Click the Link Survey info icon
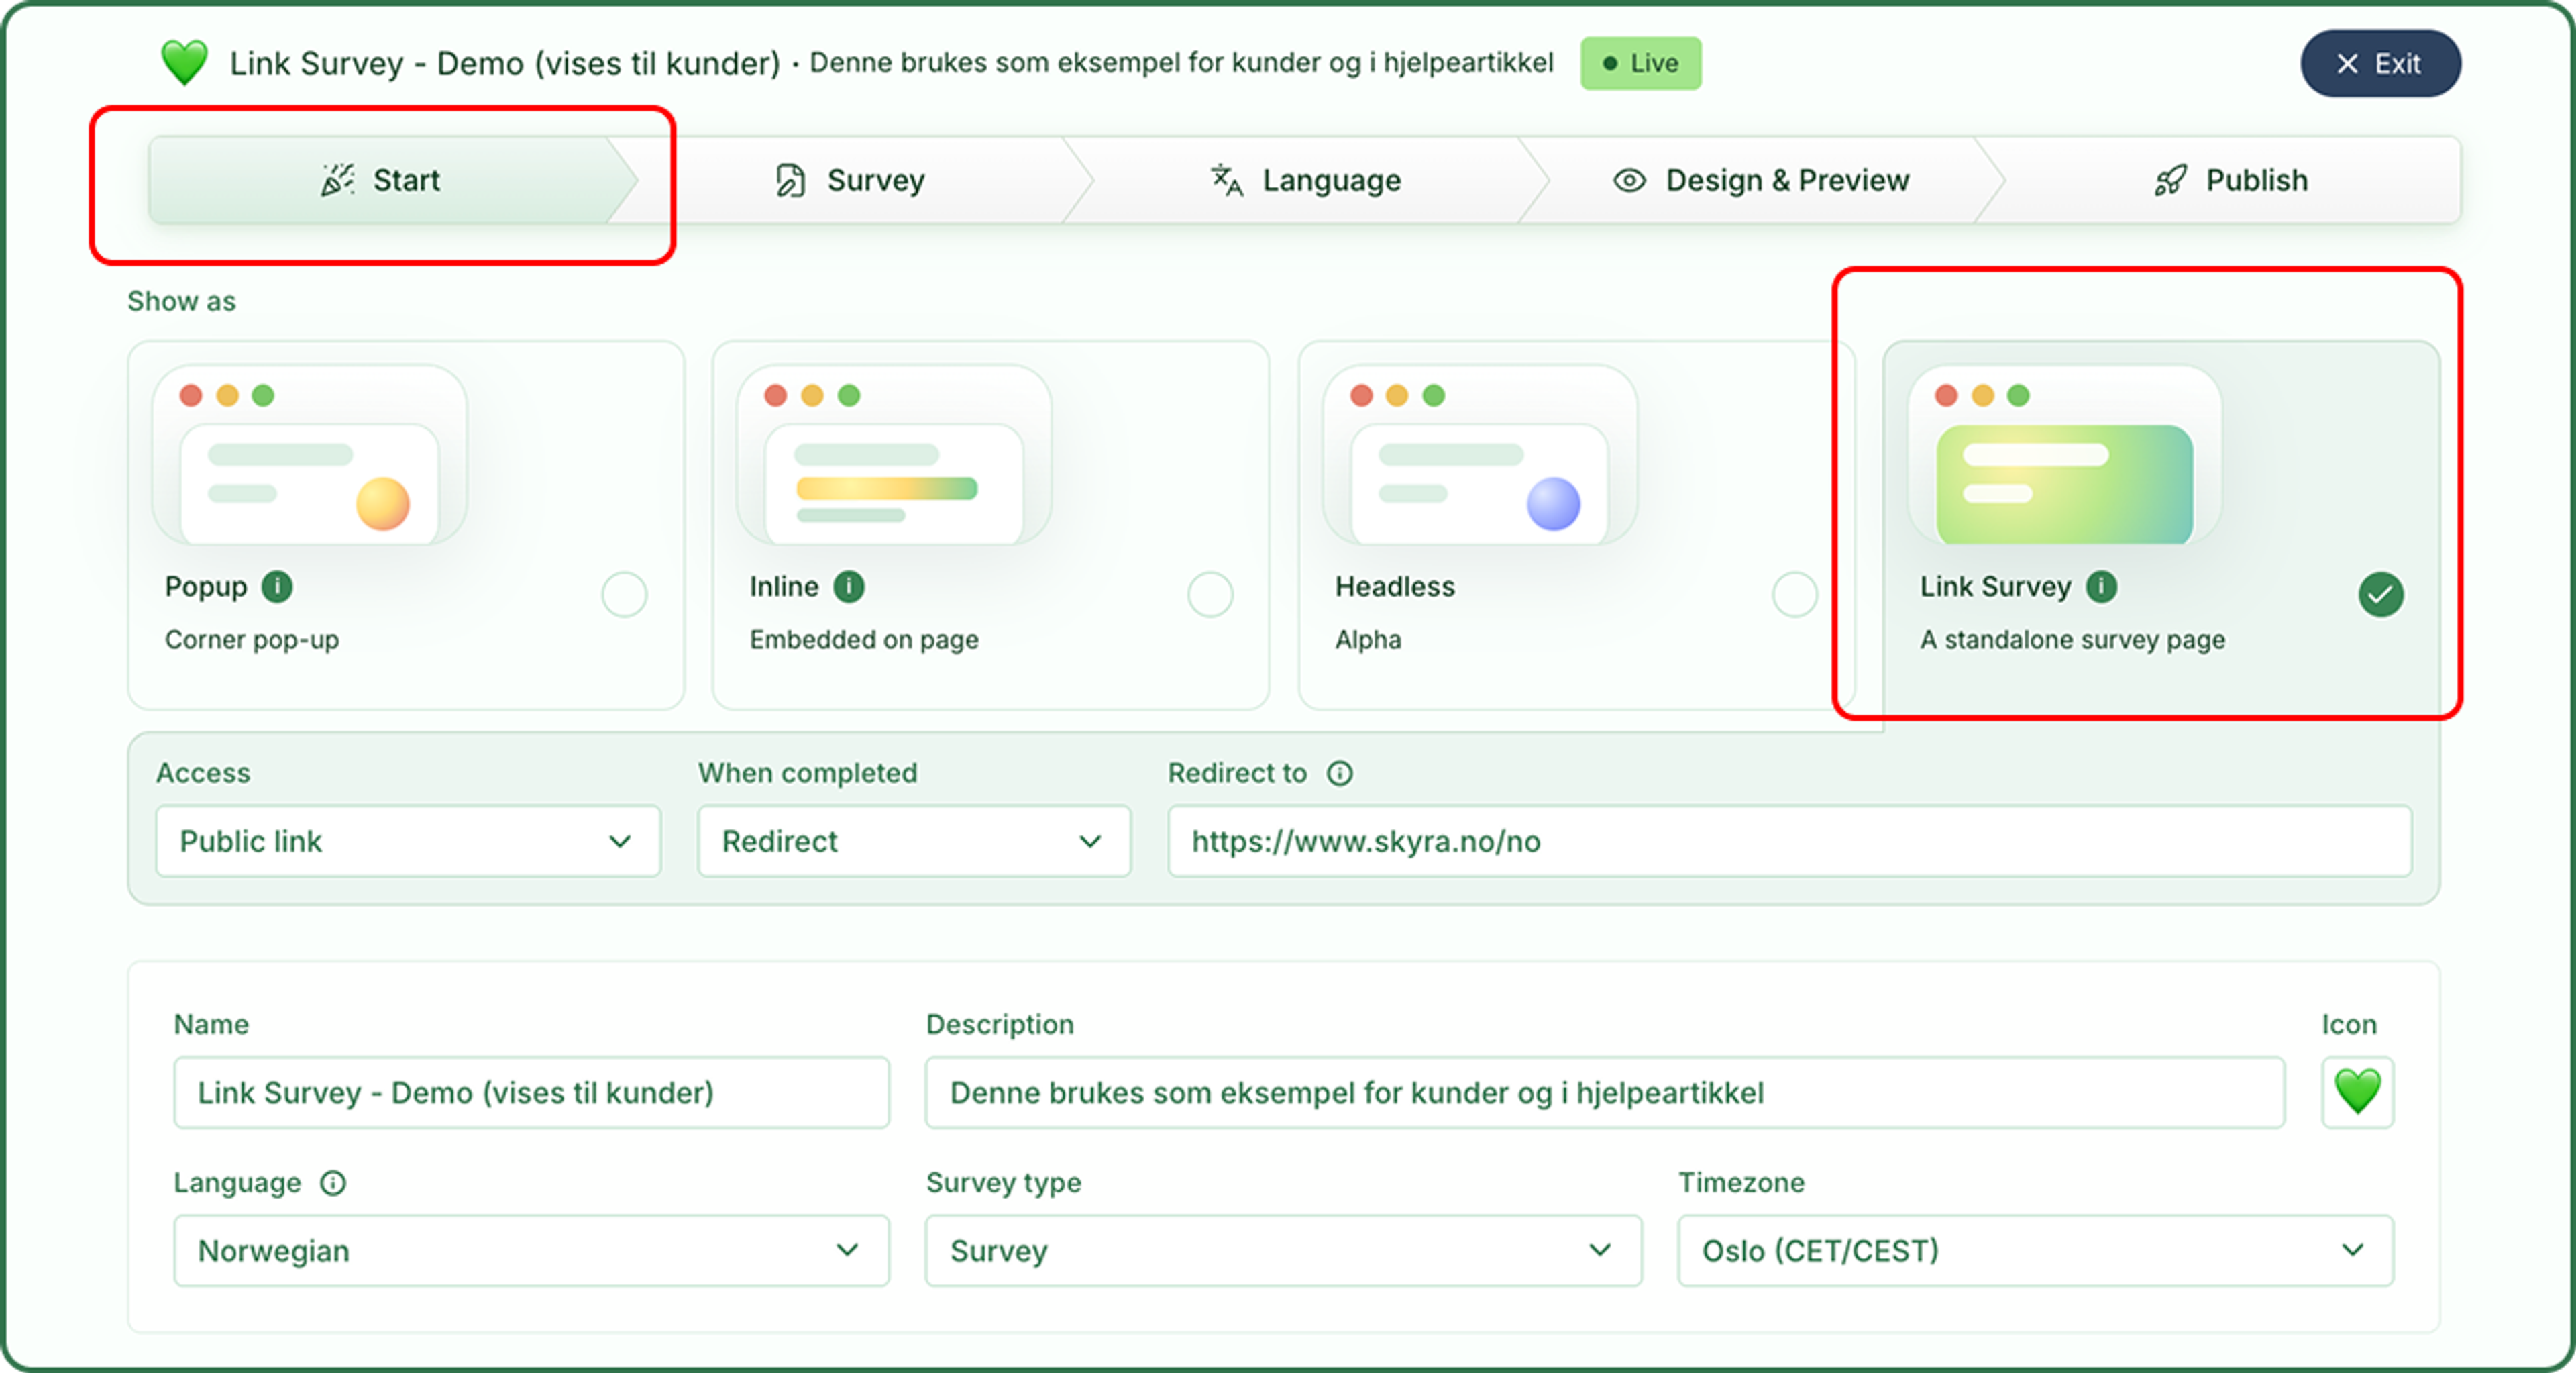2576x1373 pixels. pos(2101,586)
